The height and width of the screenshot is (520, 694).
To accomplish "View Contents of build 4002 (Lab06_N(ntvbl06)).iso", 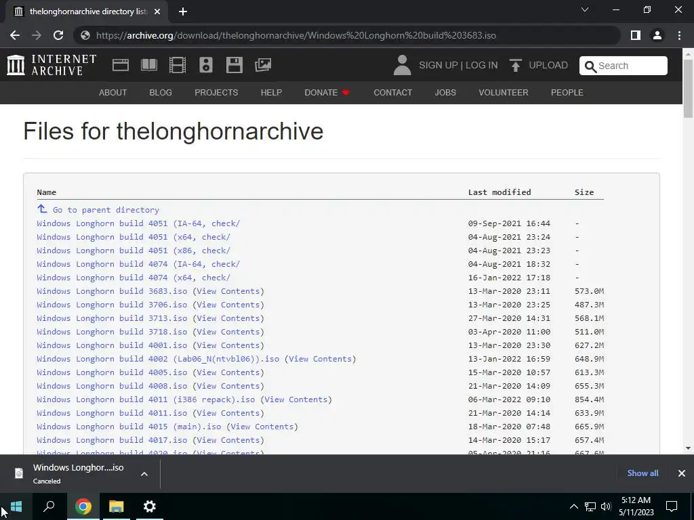I will point(320,359).
